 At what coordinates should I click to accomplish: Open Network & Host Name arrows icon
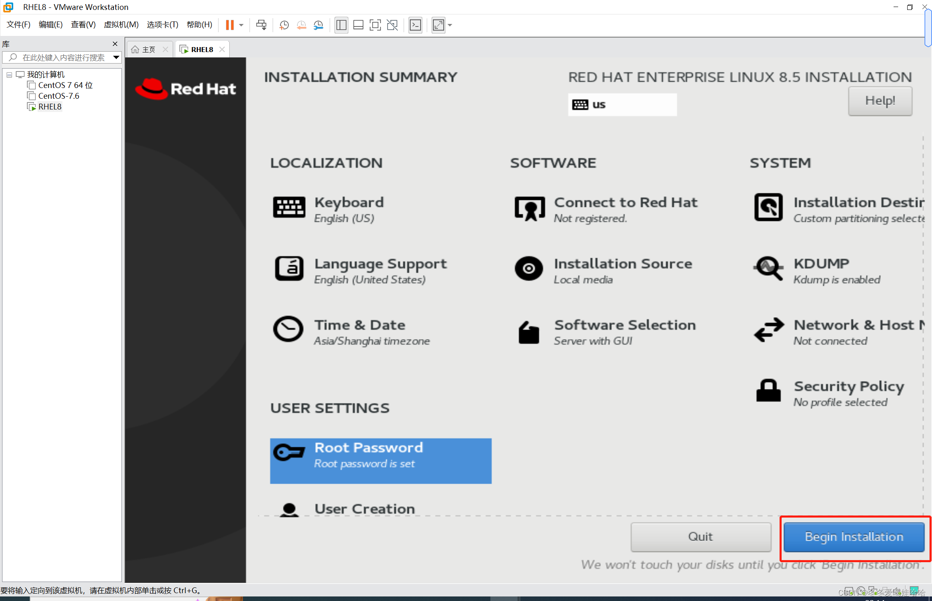pos(769,329)
